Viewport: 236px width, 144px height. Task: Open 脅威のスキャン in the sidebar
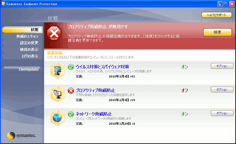(22, 36)
